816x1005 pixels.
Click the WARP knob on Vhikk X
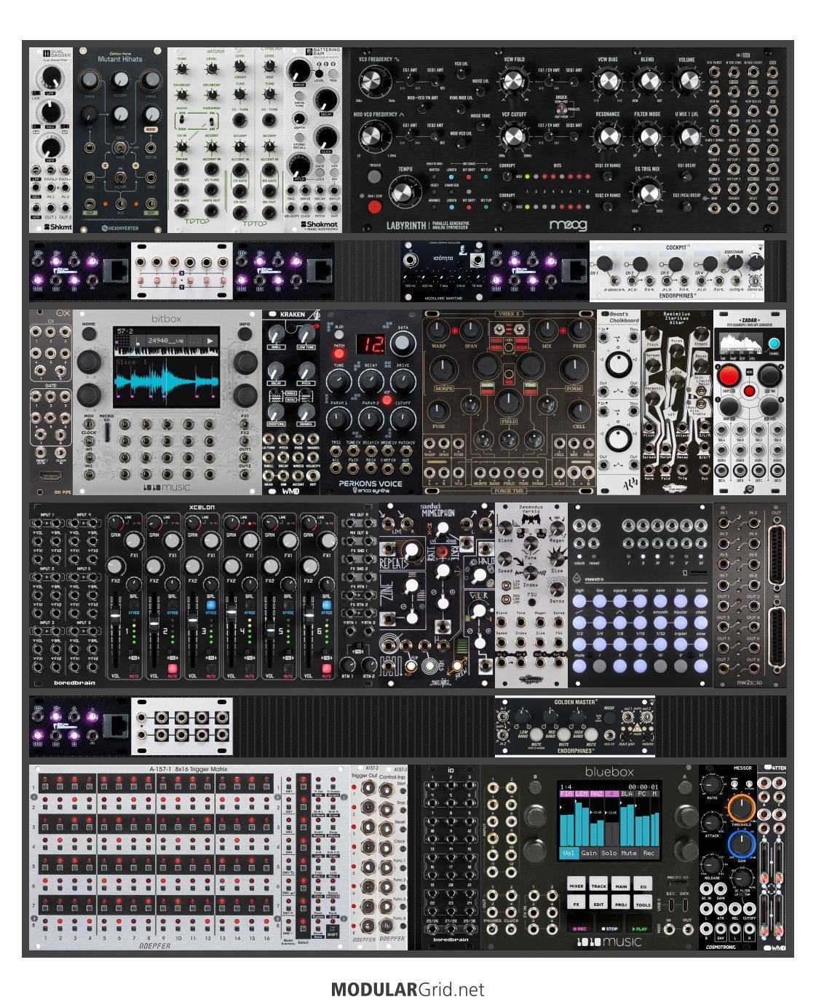tap(439, 331)
